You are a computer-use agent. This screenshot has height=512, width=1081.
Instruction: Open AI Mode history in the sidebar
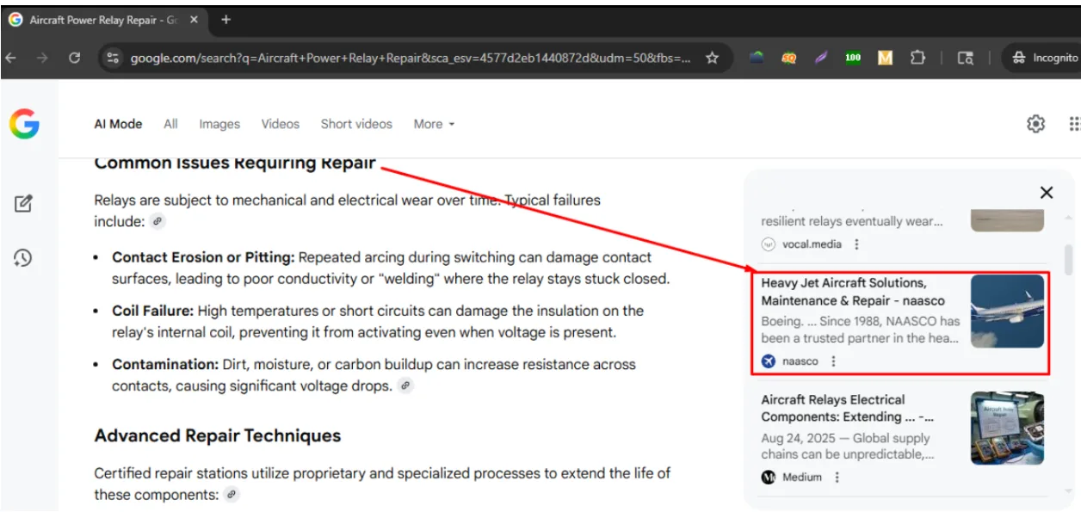[x=23, y=258]
